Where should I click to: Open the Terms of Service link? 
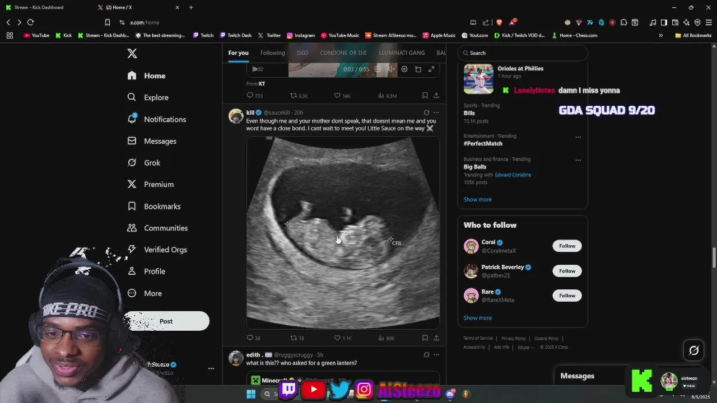[x=478, y=339]
